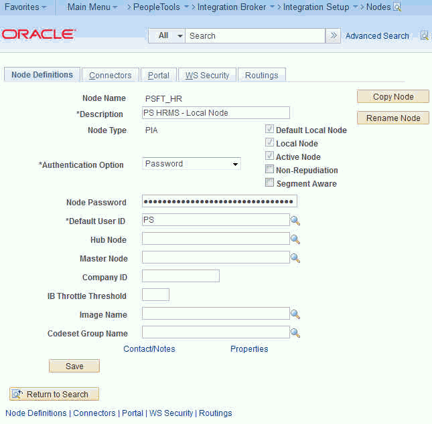Expand the Integration Broker breadcrumb menu
The image size is (432, 424).
pos(236,7)
